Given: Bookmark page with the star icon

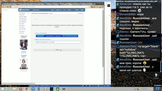Looking at the screenshot, I should pos(89,7).
